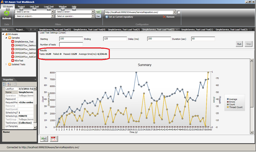256x152 pixels.
Task: Close the Properties panel
Action: [35, 80]
